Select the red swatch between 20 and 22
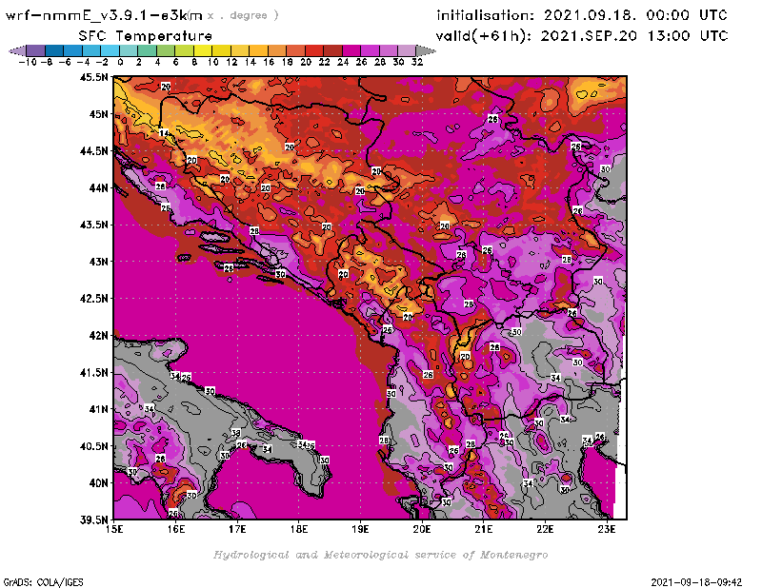 [314, 50]
